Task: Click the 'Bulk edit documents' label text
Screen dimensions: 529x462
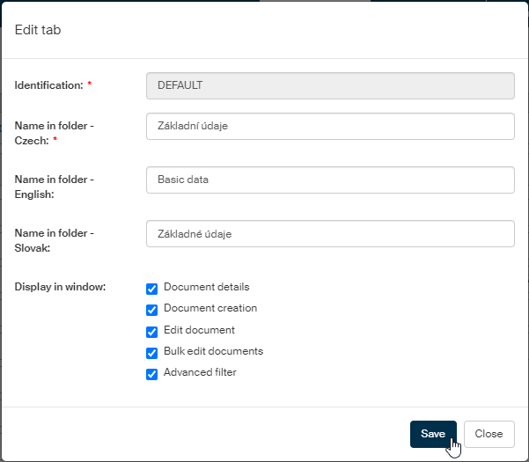Action: [x=213, y=351]
